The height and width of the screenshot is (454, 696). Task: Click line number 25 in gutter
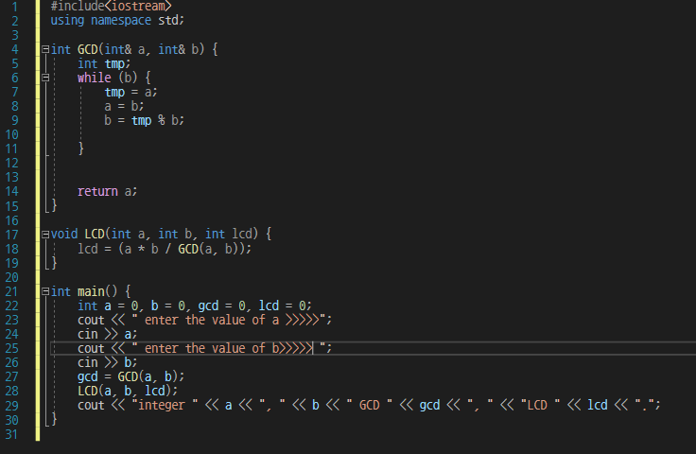pyautogui.click(x=11, y=348)
